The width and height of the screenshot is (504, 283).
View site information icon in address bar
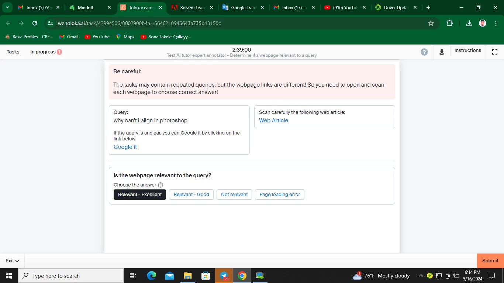[51, 23]
